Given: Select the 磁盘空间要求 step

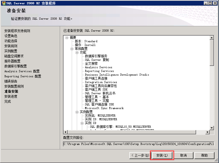Looking at the screenshot, I should pyautogui.click(x=14, y=56).
